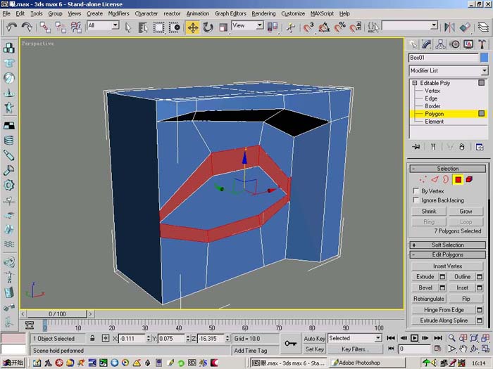Switch to Vertex sub-object selection icon
Image resolution: width=493 pixels, height=369 pixels.
423,179
